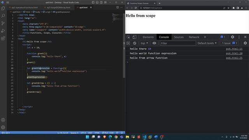The width and height of the screenshot is (249, 140).
Task: Share this page from address bar
Action: pos(224,8)
